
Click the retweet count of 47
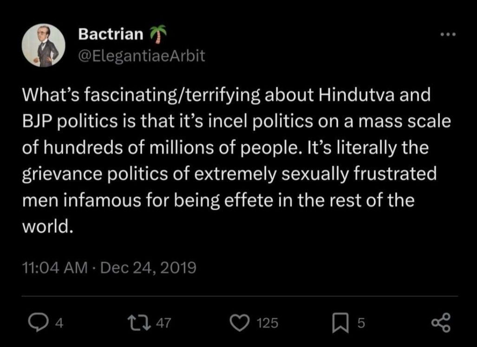click(163, 323)
